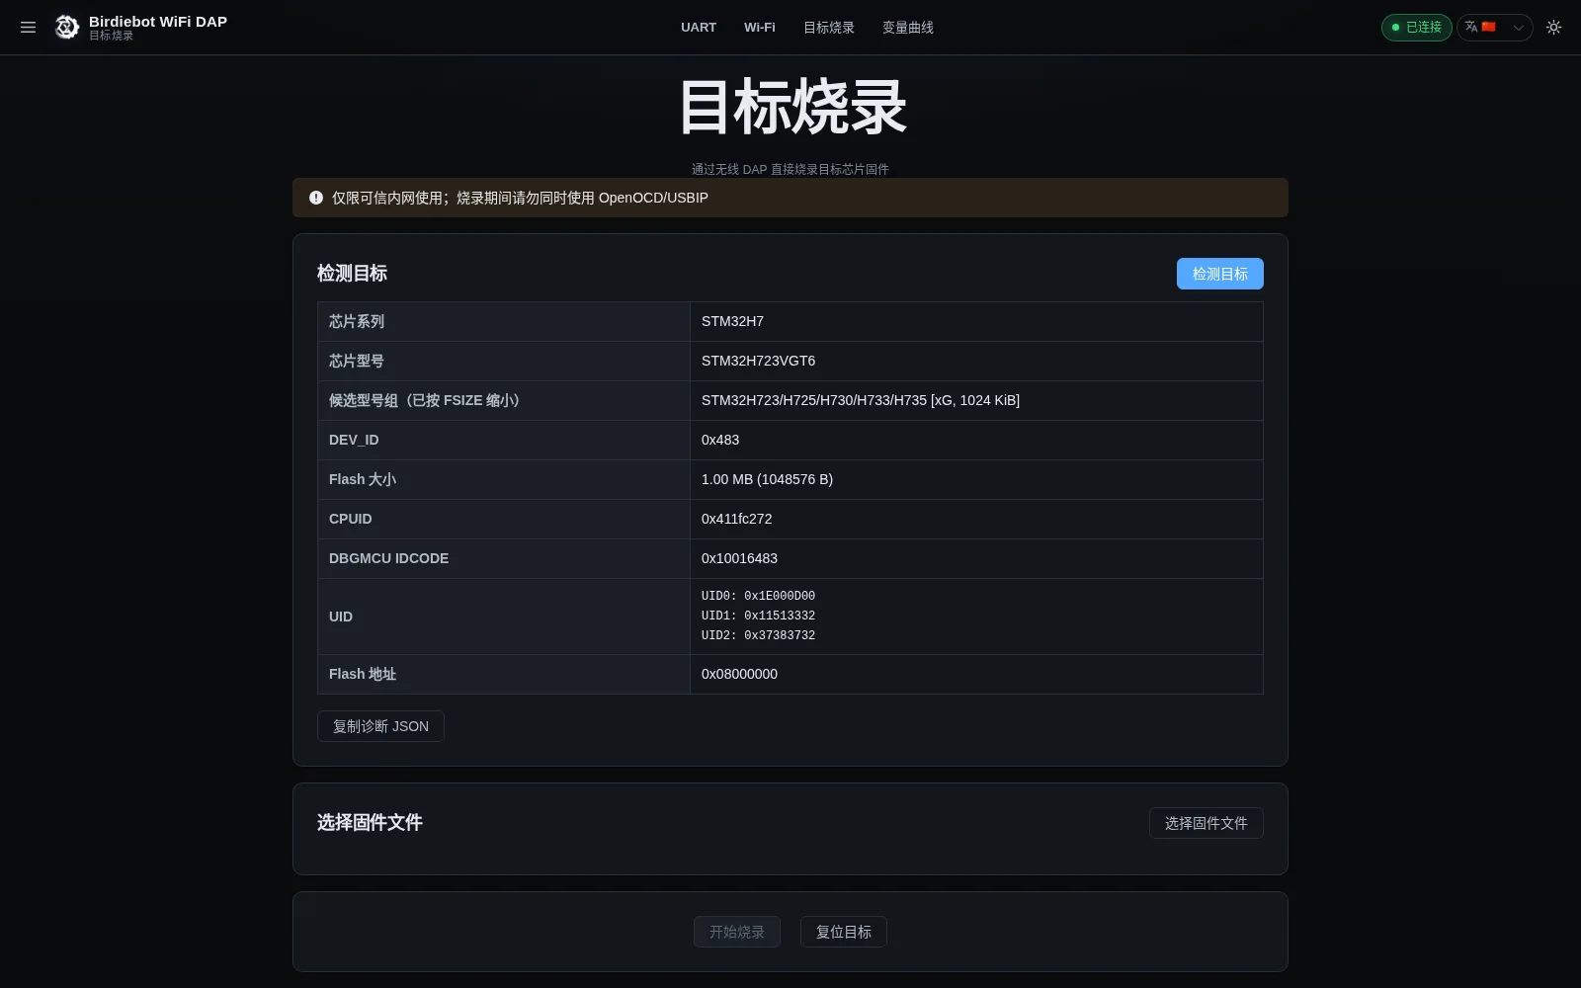Click the blue 检测目标 button
1581x988 pixels.
(x=1219, y=274)
